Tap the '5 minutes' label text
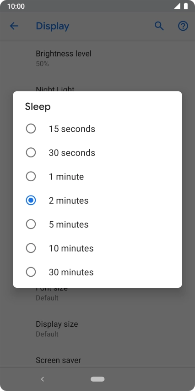Image resolution: width=195 pixels, height=391 pixels. tap(69, 224)
